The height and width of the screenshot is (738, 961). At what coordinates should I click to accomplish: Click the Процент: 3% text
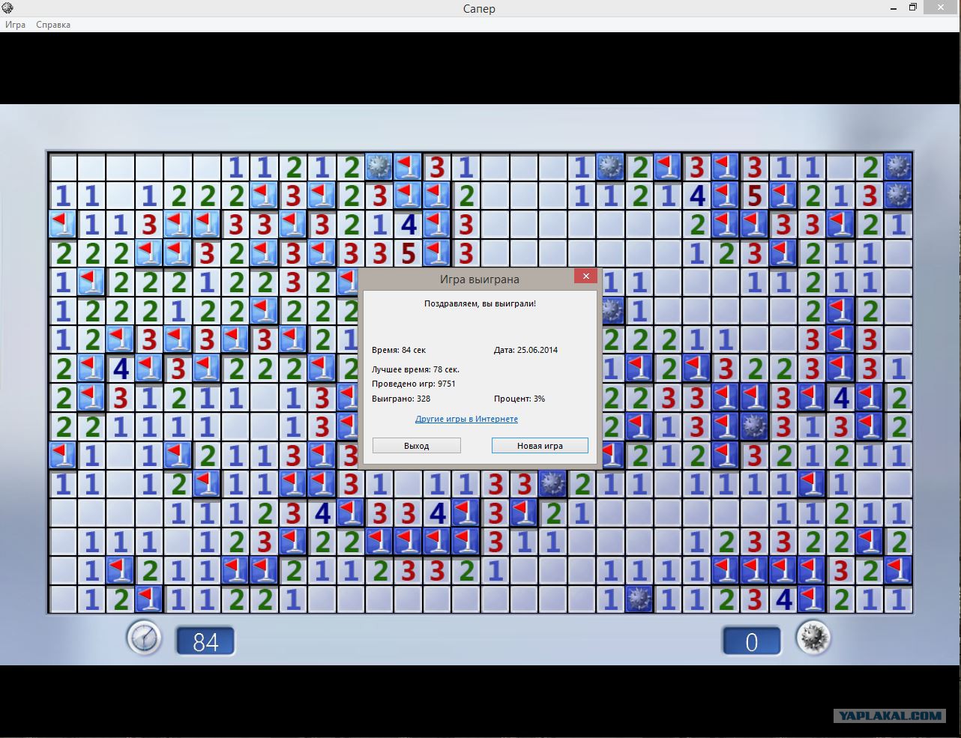click(x=519, y=399)
